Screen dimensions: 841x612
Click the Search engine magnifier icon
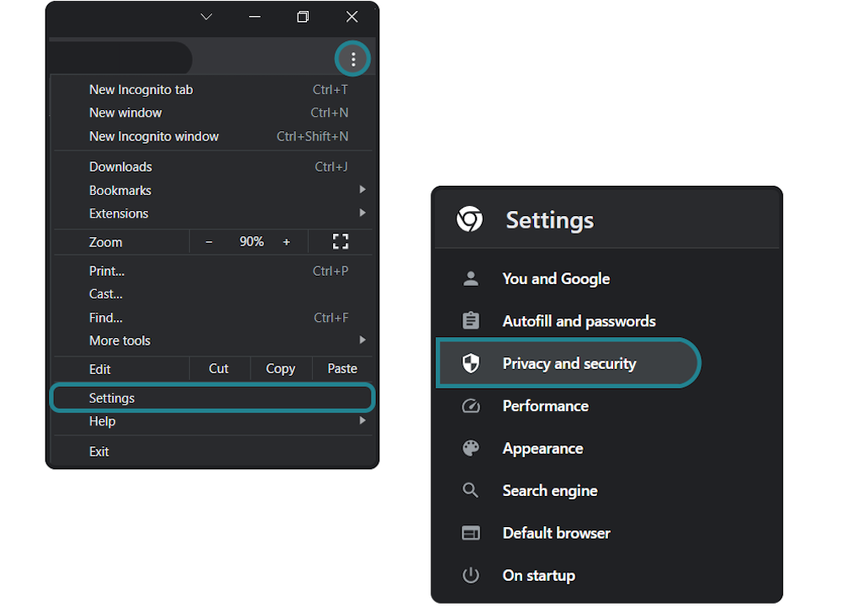coord(470,490)
